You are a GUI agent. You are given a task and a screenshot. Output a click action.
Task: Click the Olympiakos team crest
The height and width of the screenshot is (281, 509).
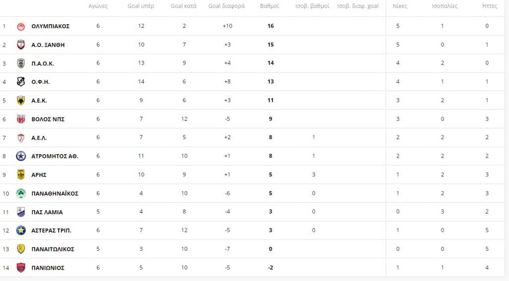click(21, 26)
